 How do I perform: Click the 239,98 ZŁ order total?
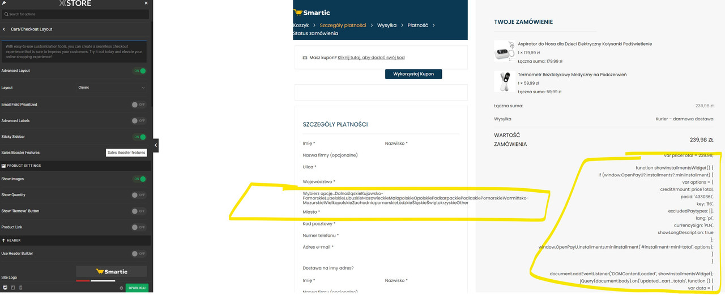(701, 140)
